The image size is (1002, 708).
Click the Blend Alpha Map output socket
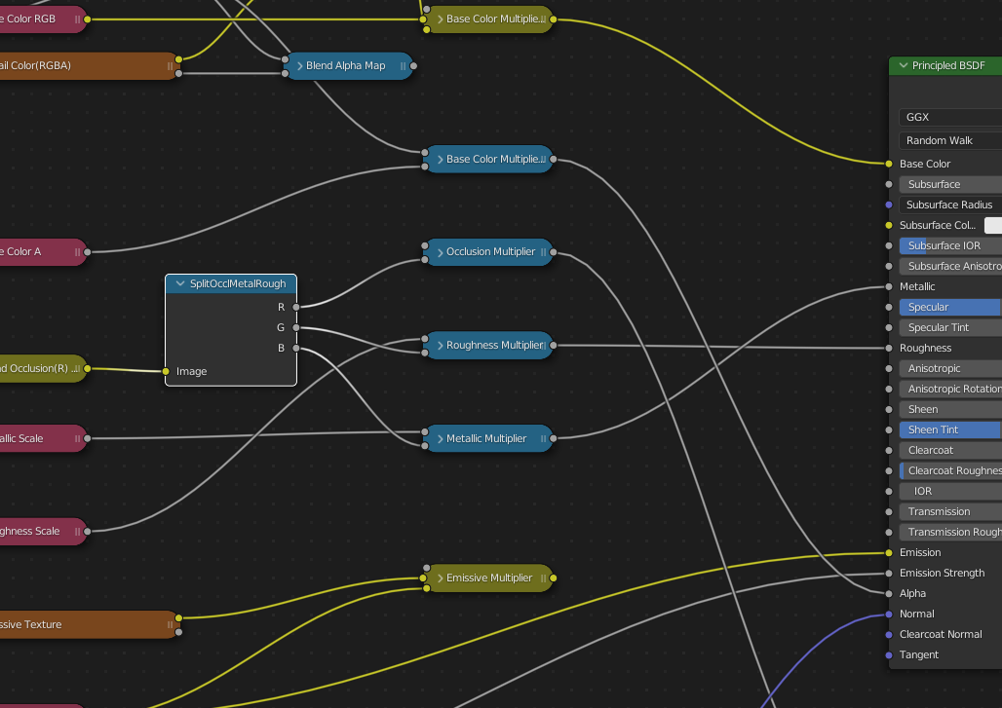pyautogui.click(x=414, y=66)
